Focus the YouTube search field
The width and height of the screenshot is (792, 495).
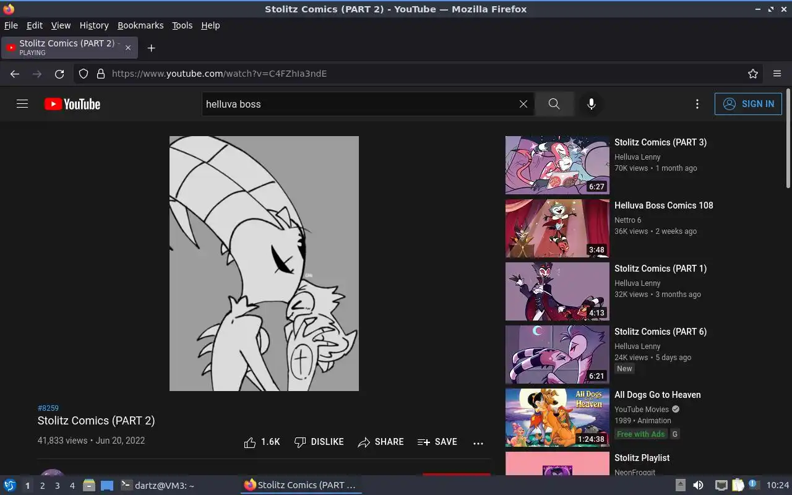[359, 104]
